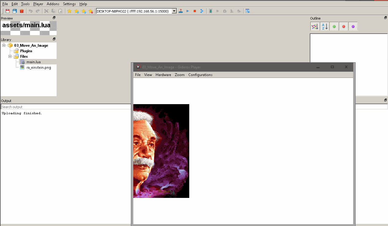Toggle the sort-by-position icon in Outline
The width and height of the screenshot is (388, 226).
[315, 26]
